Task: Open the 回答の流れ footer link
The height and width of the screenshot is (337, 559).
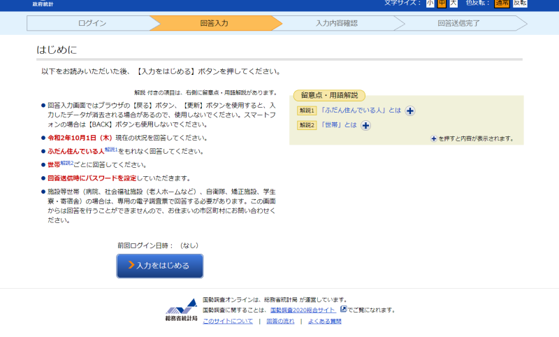Action: pos(280,322)
